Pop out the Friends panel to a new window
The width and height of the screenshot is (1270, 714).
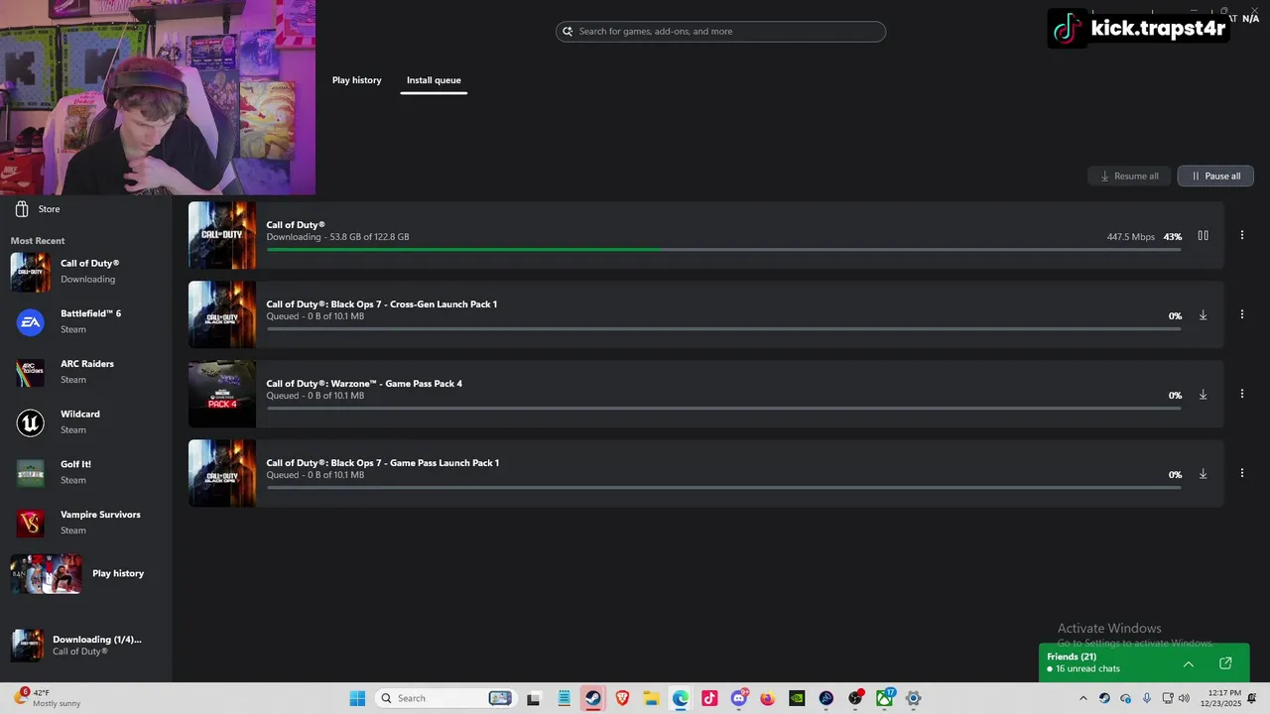click(x=1225, y=663)
